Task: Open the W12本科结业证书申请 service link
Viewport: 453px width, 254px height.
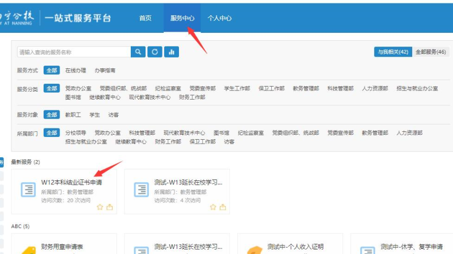Action: click(x=71, y=183)
